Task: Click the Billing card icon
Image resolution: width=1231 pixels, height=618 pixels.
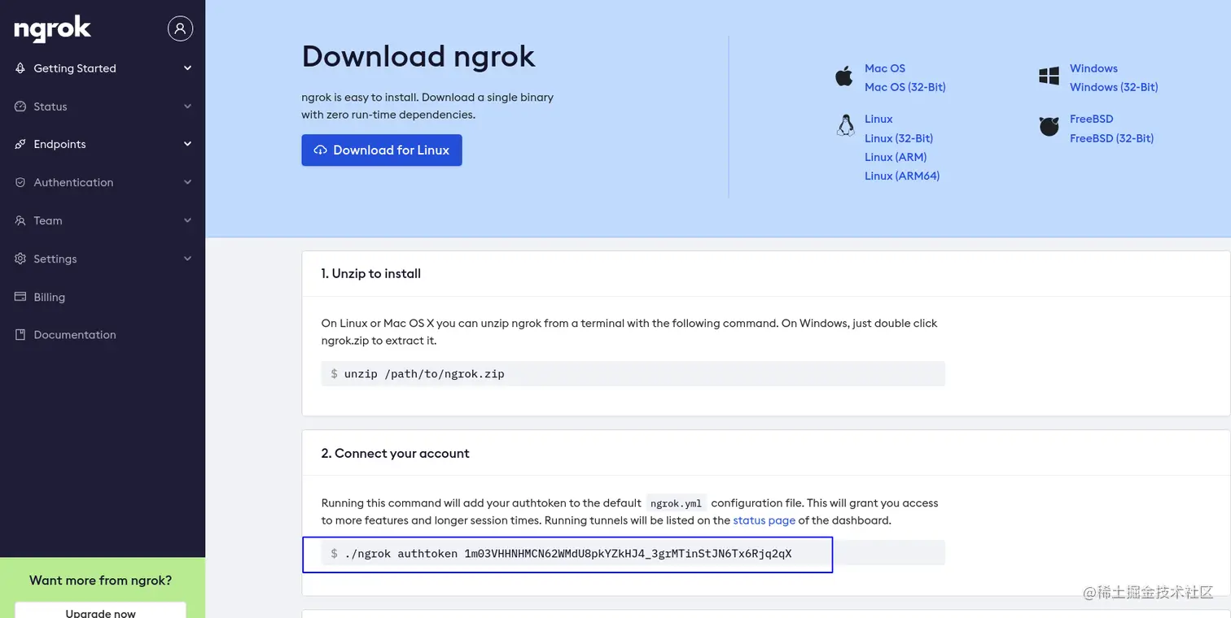Action: coord(20,297)
